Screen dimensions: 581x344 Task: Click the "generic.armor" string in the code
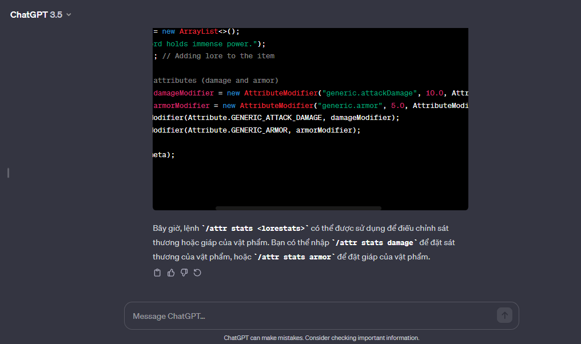[x=349, y=106]
